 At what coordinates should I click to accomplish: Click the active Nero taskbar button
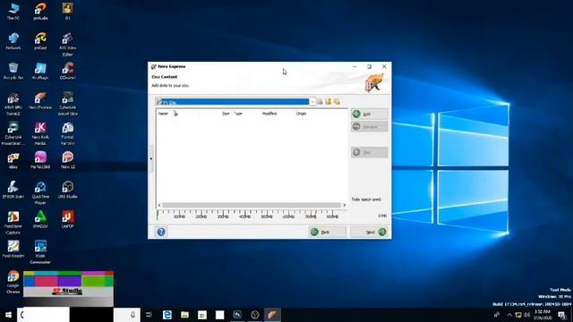pos(272,315)
